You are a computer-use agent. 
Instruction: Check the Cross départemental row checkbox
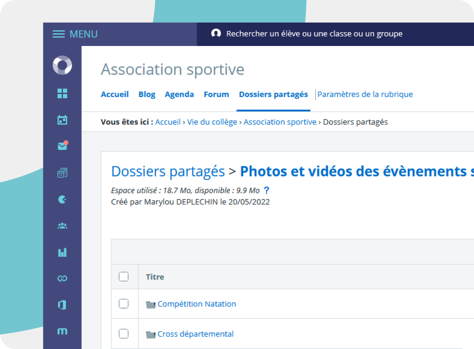pyautogui.click(x=123, y=334)
